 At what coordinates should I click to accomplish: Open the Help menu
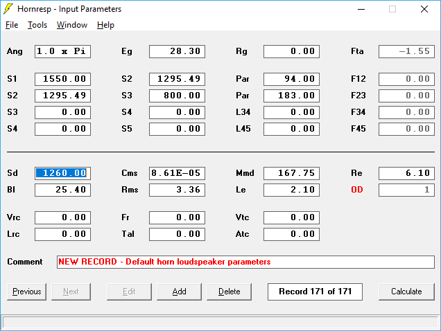pos(106,25)
